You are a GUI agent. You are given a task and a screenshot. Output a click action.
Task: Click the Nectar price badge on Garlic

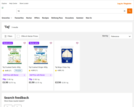(8, 43)
